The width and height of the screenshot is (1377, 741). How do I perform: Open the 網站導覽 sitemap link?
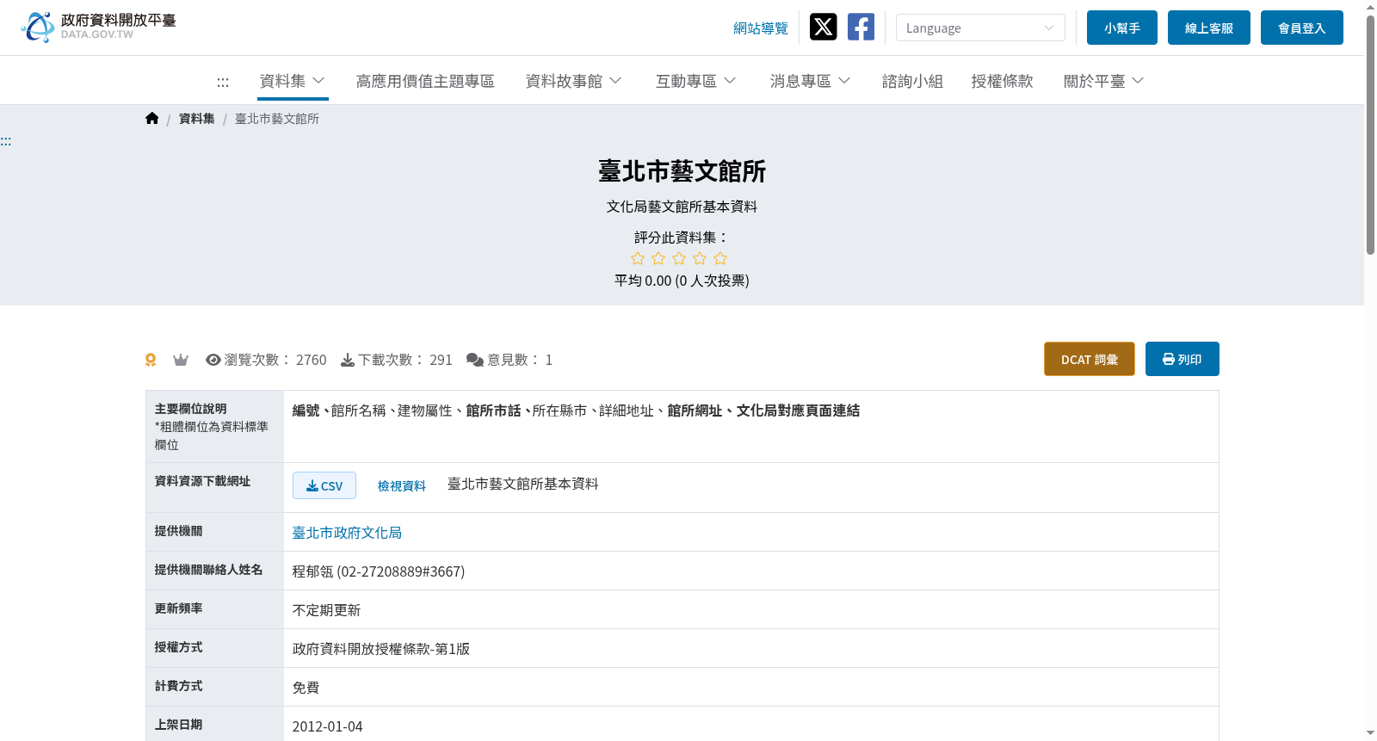point(761,28)
